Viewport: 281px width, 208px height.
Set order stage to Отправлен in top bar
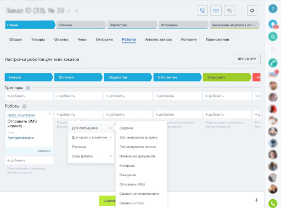tap(183, 25)
